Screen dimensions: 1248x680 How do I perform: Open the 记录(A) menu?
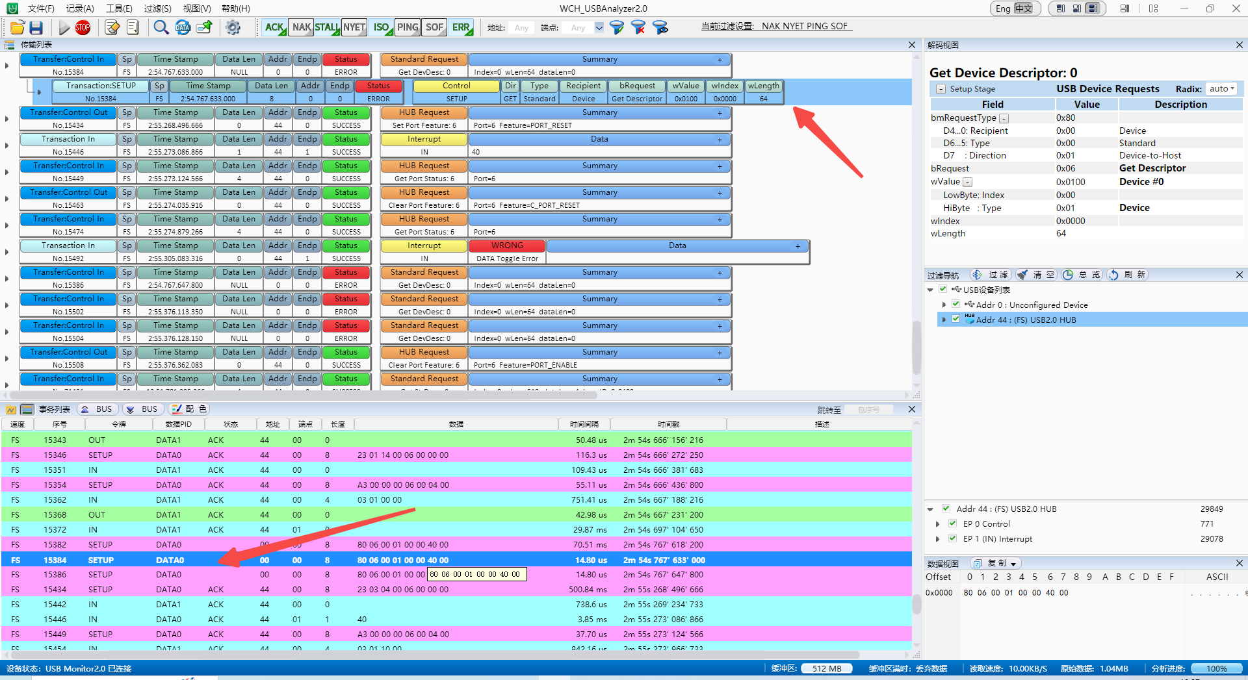(x=80, y=8)
